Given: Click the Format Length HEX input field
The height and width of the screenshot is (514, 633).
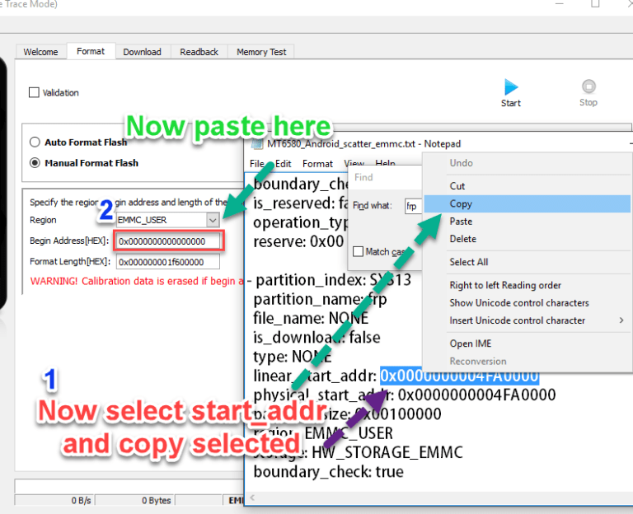Looking at the screenshot, I should pos(168,262).
